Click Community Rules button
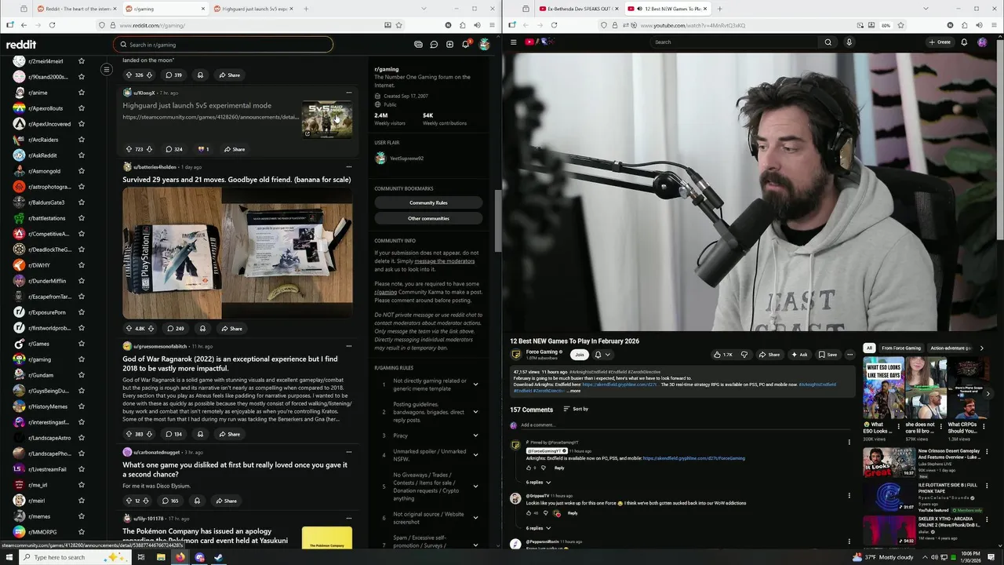This screenshot has height=565, width=1004. pyautogui.click(x=428, y=202)
